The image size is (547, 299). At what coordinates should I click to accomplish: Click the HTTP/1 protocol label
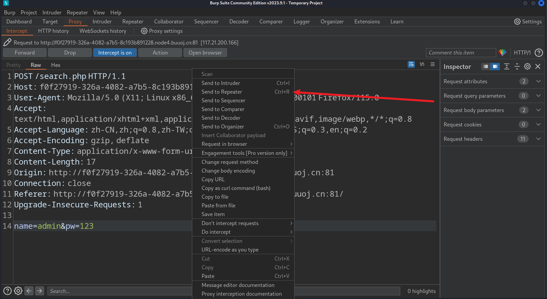tap(522, 53)
